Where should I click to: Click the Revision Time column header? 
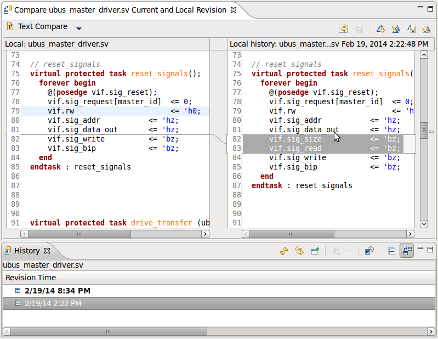[31, 278]
